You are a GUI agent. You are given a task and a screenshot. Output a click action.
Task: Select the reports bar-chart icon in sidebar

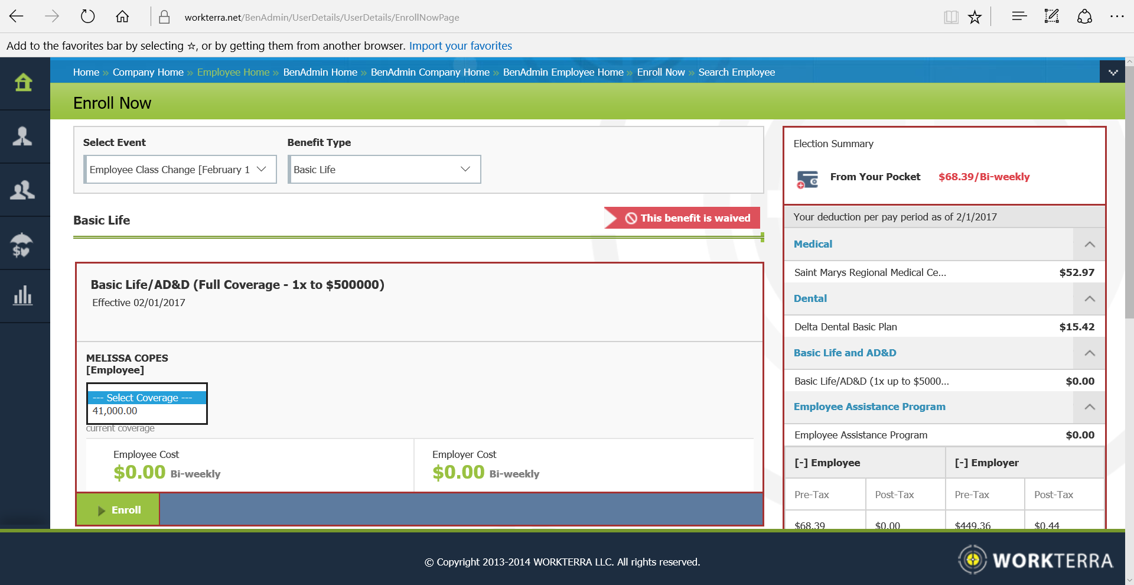click(x=24, y=295)
